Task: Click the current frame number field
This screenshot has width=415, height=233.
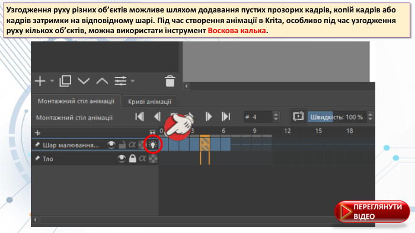Action: tap(258, 117)
